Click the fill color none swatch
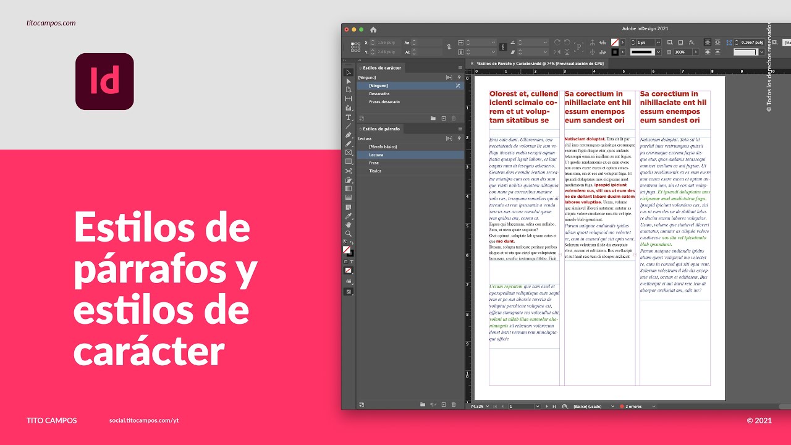This screenshot has width=791, height=445. (x=615, y=43)
